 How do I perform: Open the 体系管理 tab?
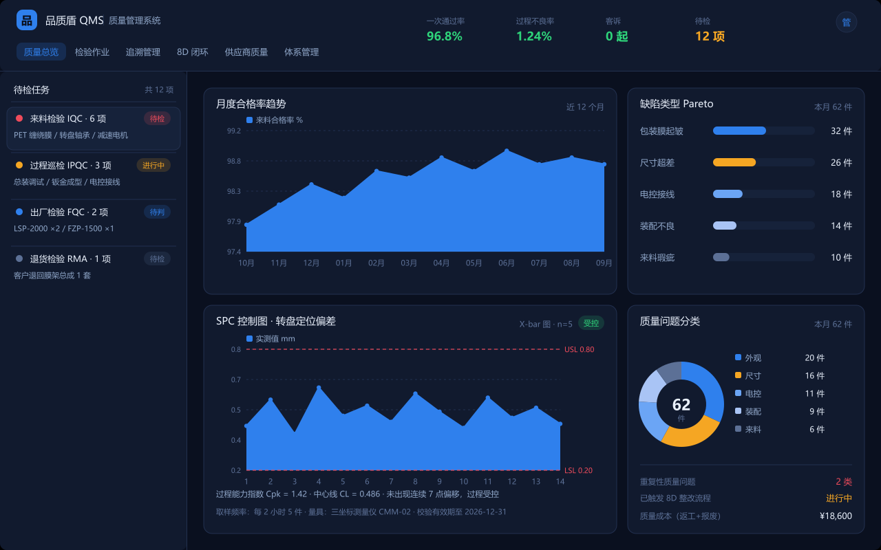301,52
